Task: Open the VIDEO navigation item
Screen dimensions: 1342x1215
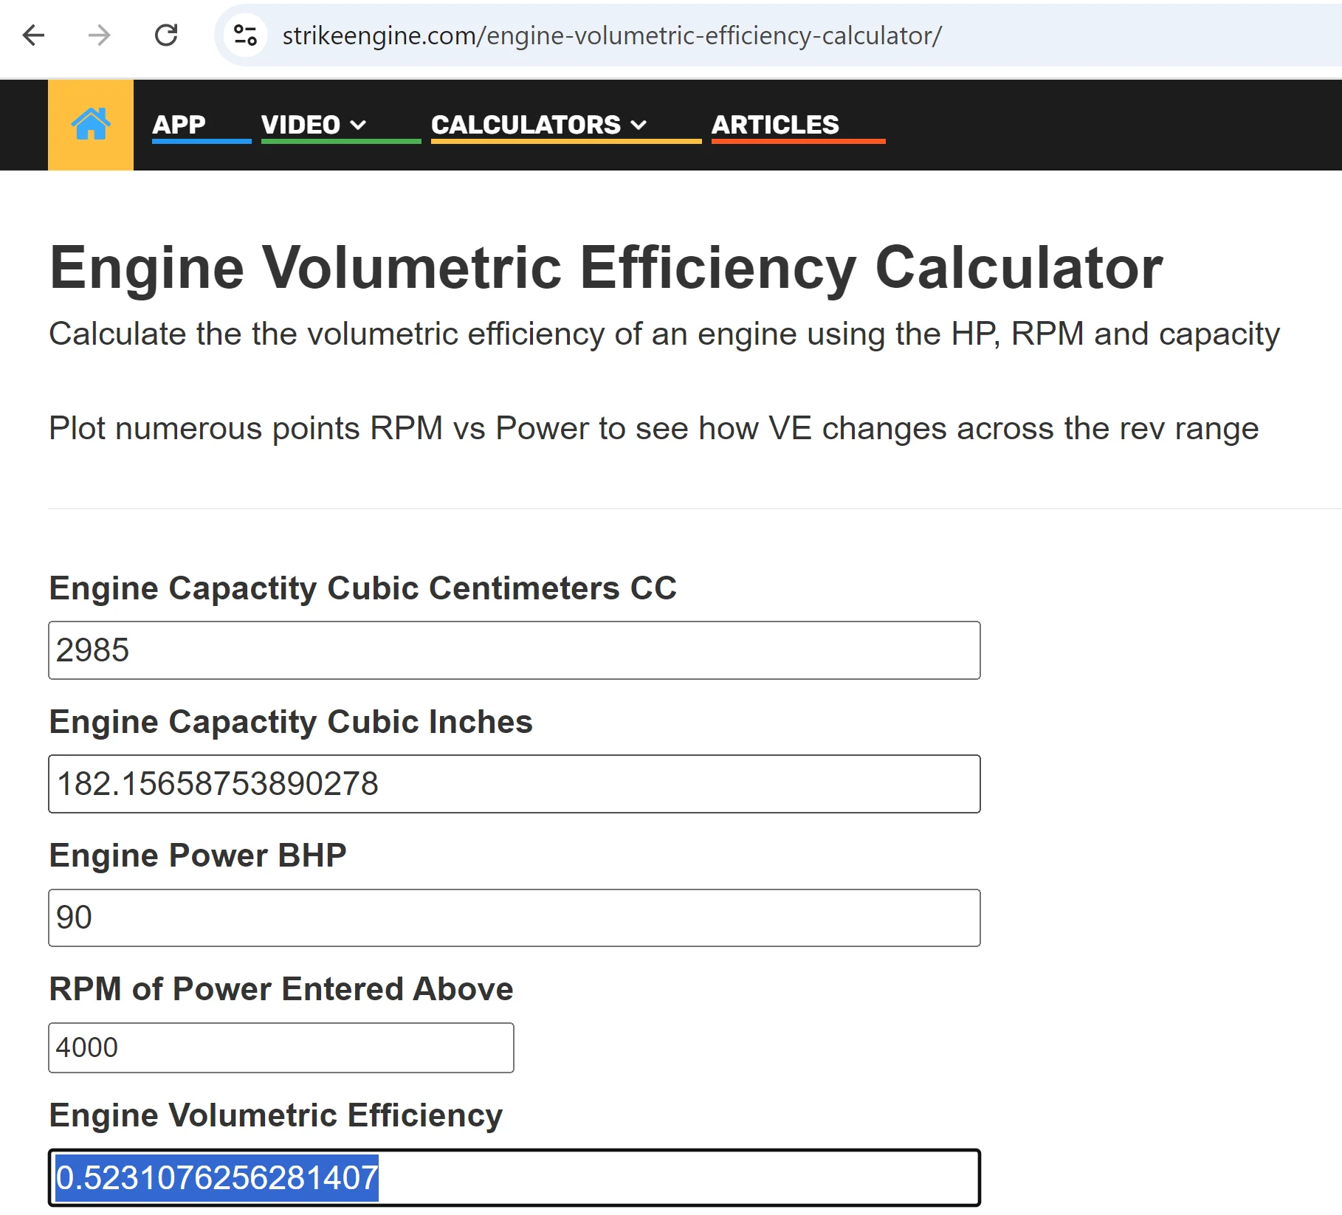Action: [x=301, y=125]
